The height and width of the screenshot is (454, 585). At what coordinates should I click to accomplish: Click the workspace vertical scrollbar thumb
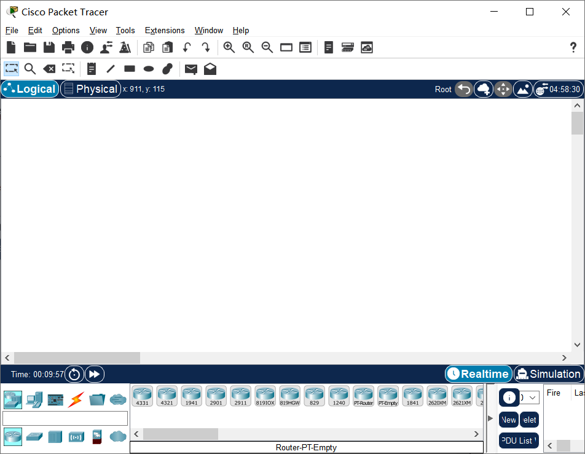(577, 123)
